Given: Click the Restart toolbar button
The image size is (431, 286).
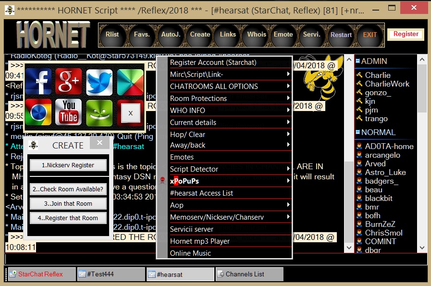Looking at the screenshot, I should [x=341, y=35].
